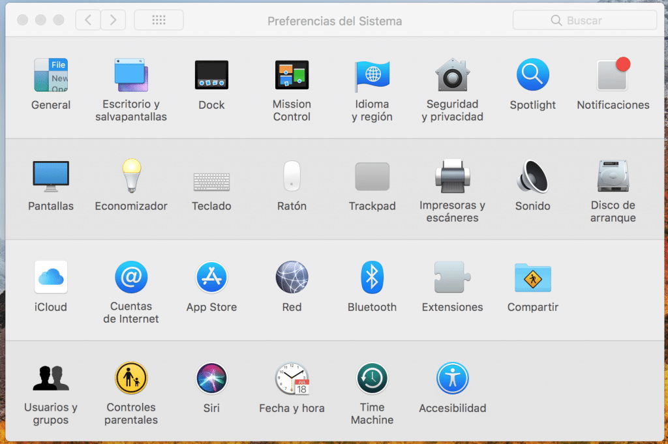Open Cuentas de Internet pane
Screen dimensions: 668x444
[131, 277]
